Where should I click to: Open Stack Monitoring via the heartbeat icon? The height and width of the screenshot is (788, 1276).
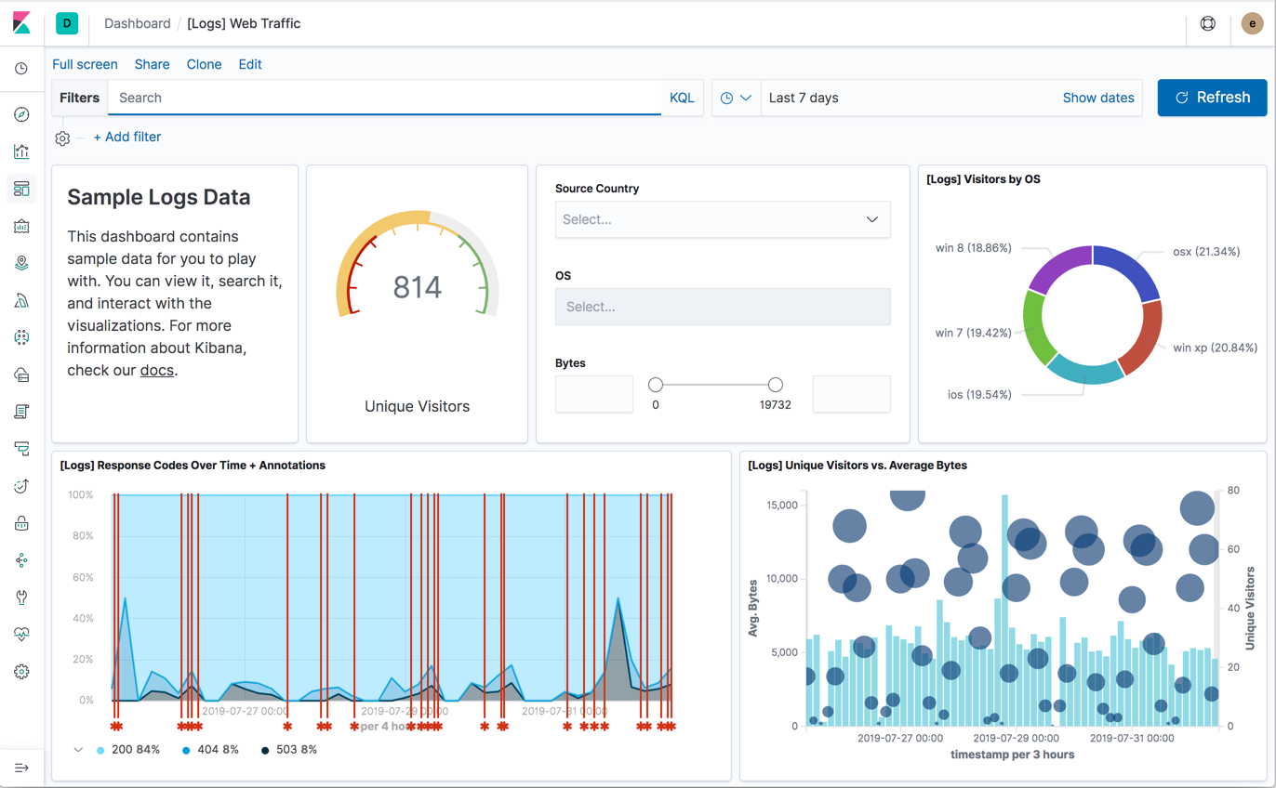[20, 635]
